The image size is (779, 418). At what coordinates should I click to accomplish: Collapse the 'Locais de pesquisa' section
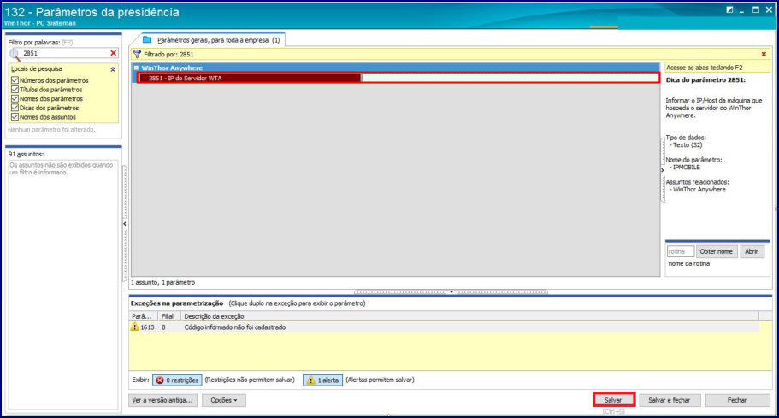pyautogui.click(x=113, y=69)
